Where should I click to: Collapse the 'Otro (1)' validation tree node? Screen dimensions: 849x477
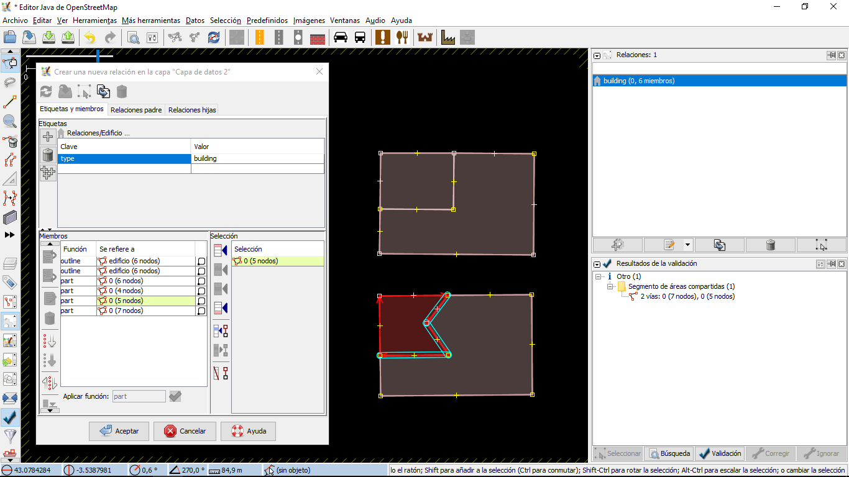pos(599,276)
